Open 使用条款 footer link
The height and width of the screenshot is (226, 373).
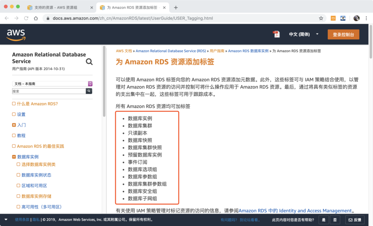(x=22, y=219)
